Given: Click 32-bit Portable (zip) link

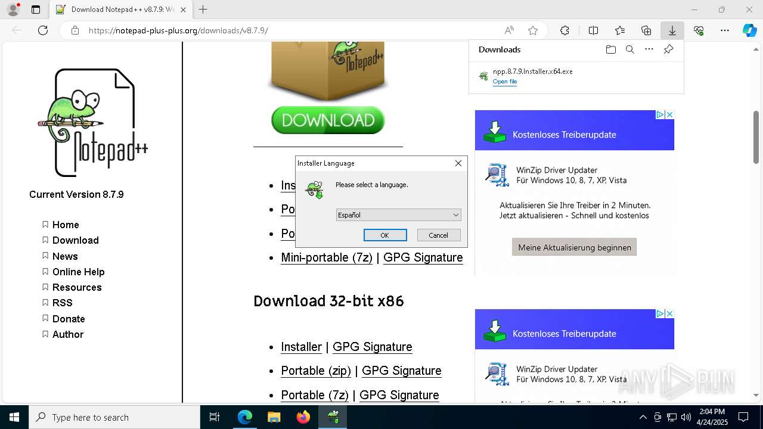Looking at the screenshot, I should pyautogui.click(x=316, y=371).
